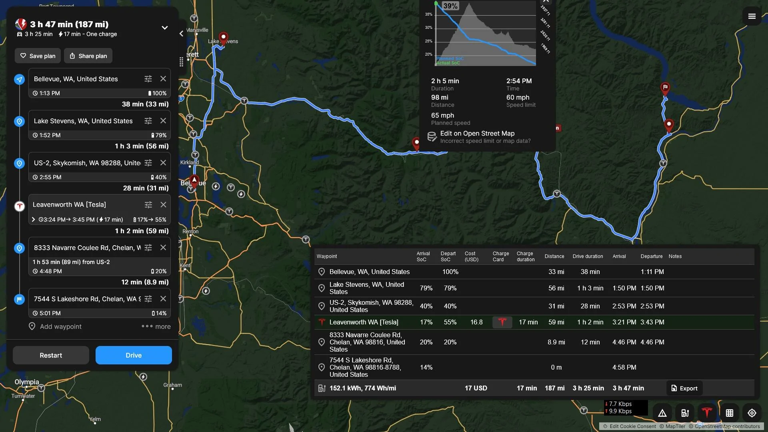The image size is (768, 432).
Task: Open settings for 8333 Navarre Coulee Rd waypoint
Action: coord(148,248)
